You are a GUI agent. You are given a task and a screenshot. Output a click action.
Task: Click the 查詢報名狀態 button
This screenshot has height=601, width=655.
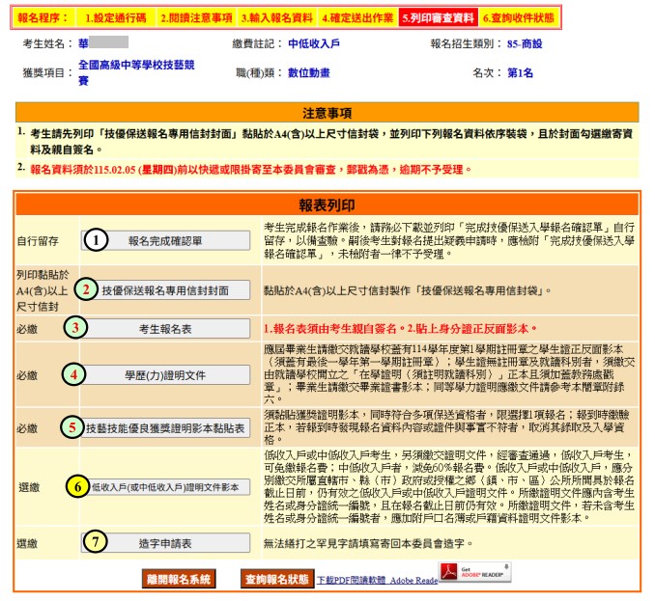click(x=275, y=579)
